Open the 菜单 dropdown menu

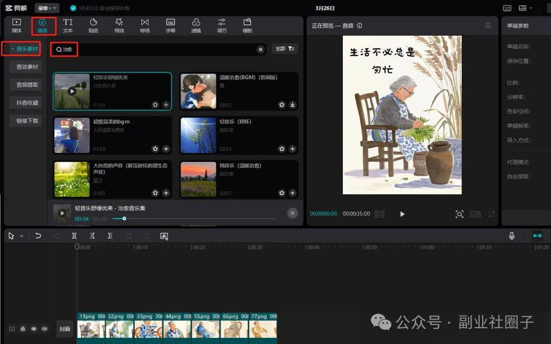(x=47, y=8)
